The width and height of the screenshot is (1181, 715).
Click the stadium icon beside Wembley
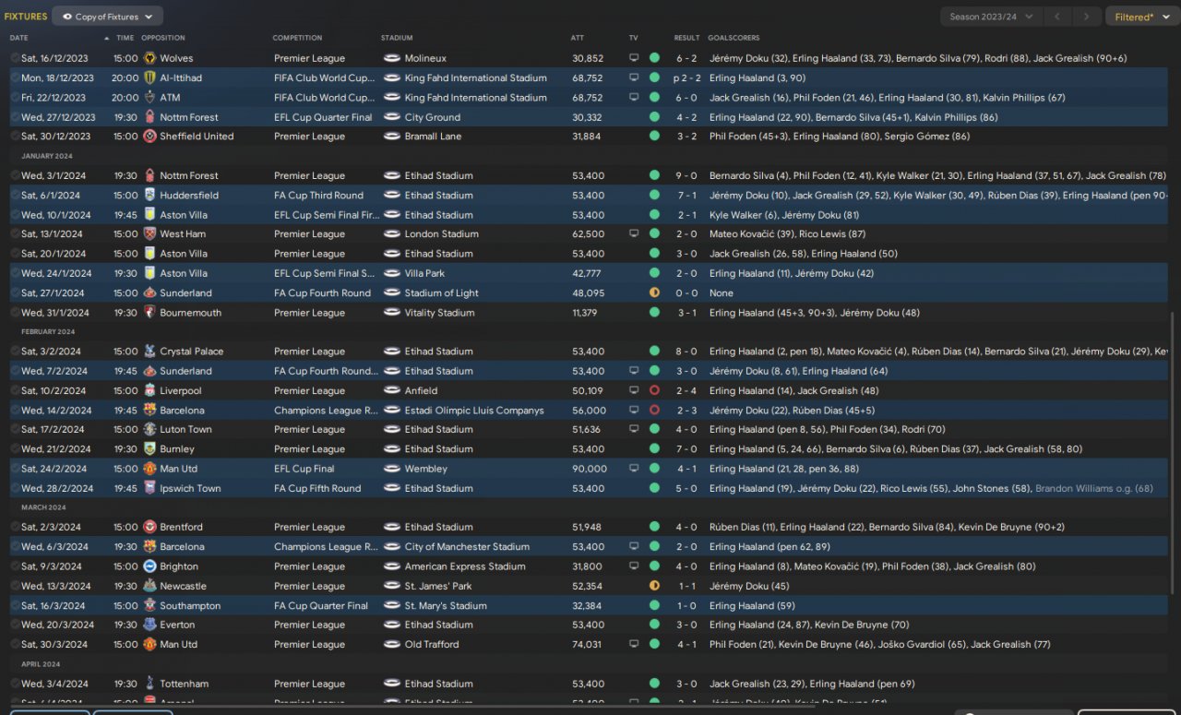pyautogui.click(x=391, y=469)
